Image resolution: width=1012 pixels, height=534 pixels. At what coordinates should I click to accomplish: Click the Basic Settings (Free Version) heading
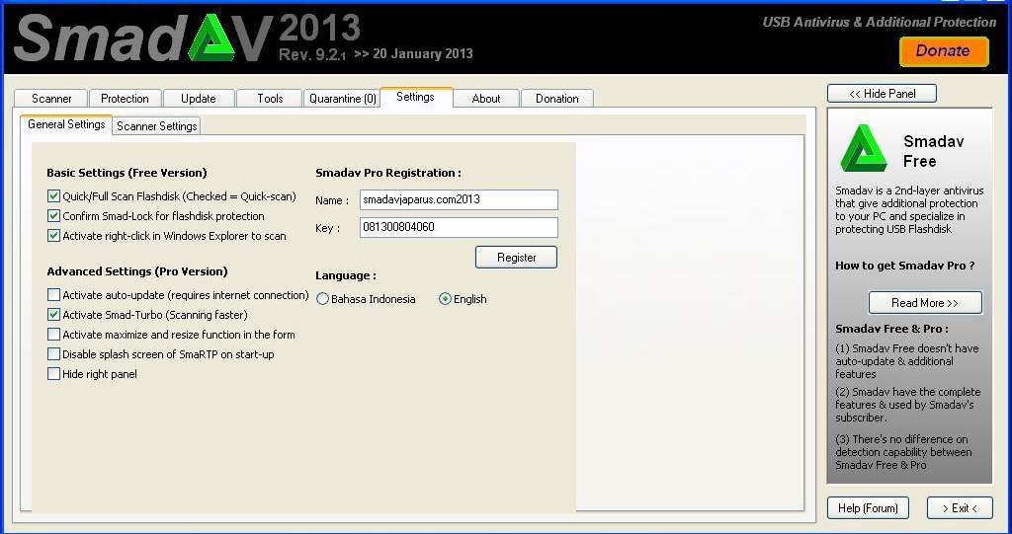coord(126,173)
